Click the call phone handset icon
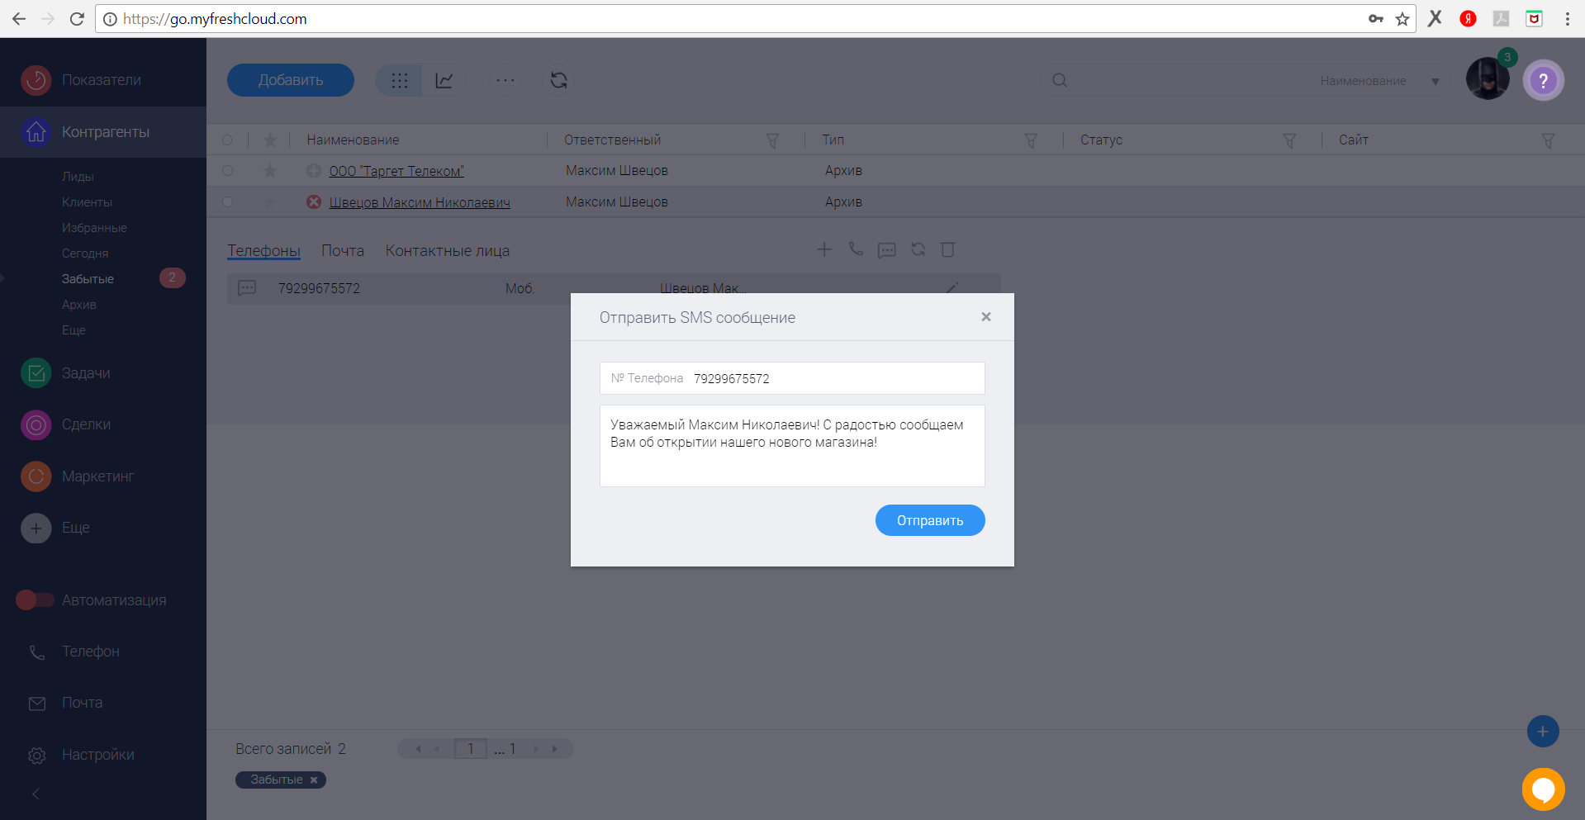The width and height of the screenshot is (1585, 820). point(856,249)
